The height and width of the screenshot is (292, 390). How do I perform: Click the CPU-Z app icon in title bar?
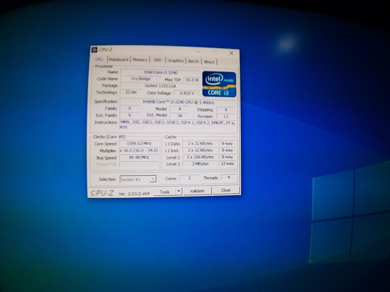pos(94,50)
